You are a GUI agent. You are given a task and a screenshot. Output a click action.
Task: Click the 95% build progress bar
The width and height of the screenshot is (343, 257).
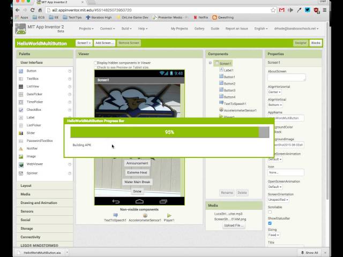point(170,132)
